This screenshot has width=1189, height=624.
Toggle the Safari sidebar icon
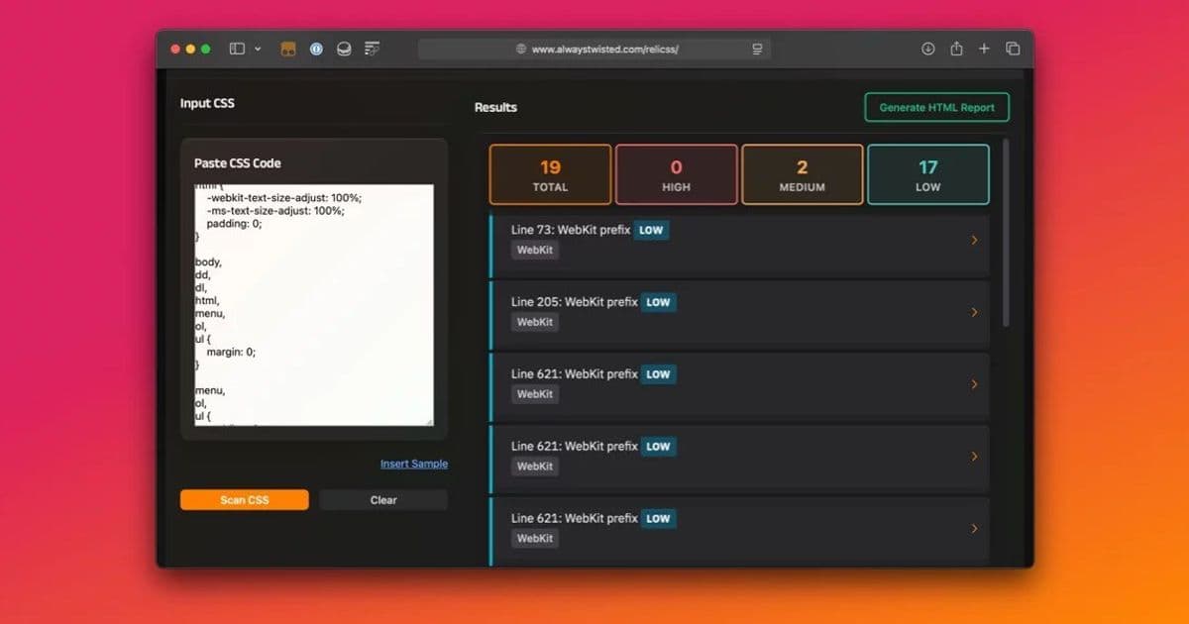pos(239,48)
